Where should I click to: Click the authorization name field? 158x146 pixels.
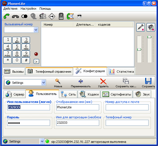pos(78,123)
